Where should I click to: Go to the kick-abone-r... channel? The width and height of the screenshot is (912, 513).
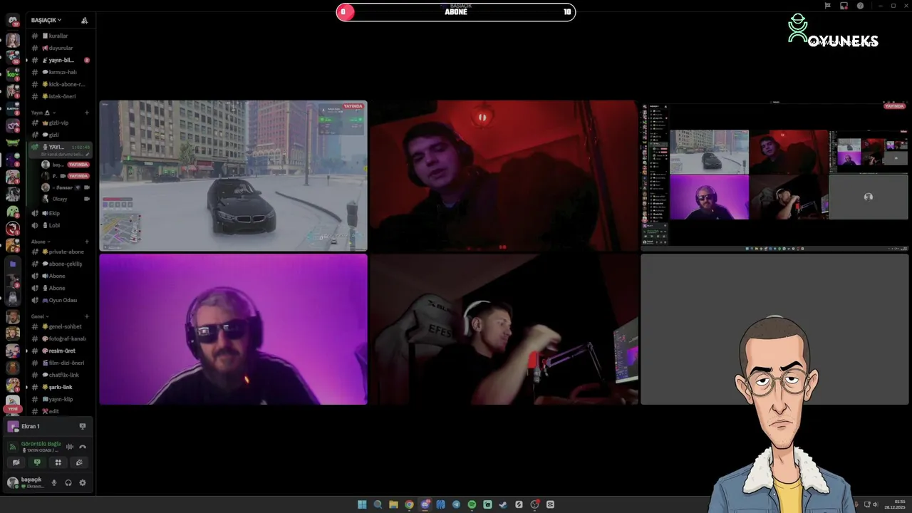[x=59, y=84]
